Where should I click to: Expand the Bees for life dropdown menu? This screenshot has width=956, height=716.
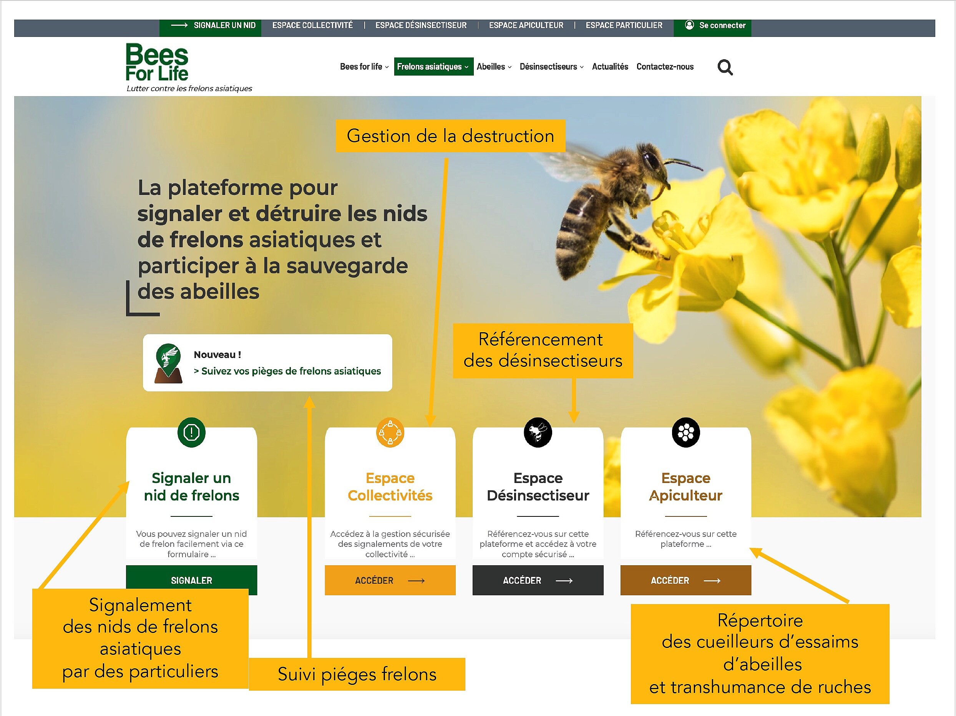pyautogui.click(x=364, y=67)
